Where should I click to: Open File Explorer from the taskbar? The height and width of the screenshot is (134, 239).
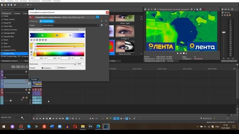(83, 127)
